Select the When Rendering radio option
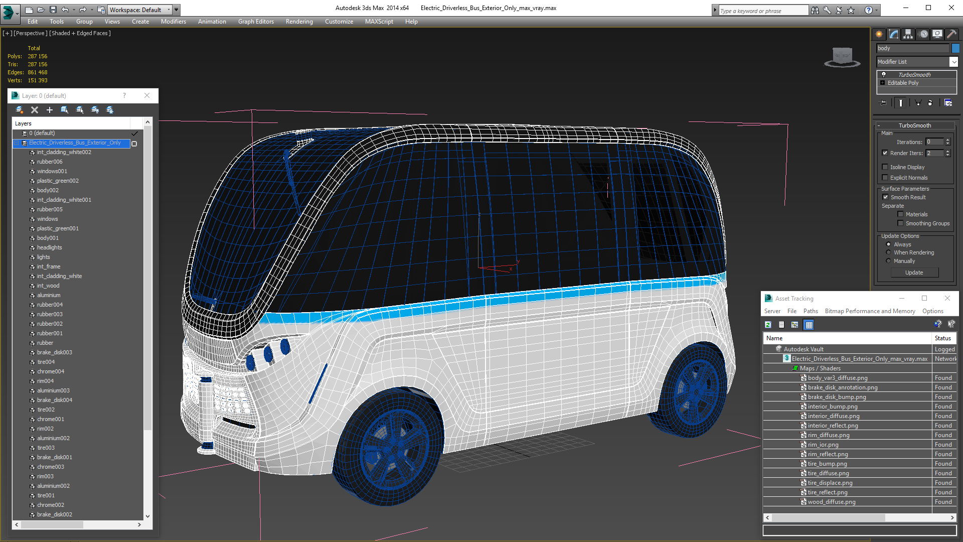The height and width of the screenshot is (542, 963). click(888, 252)
